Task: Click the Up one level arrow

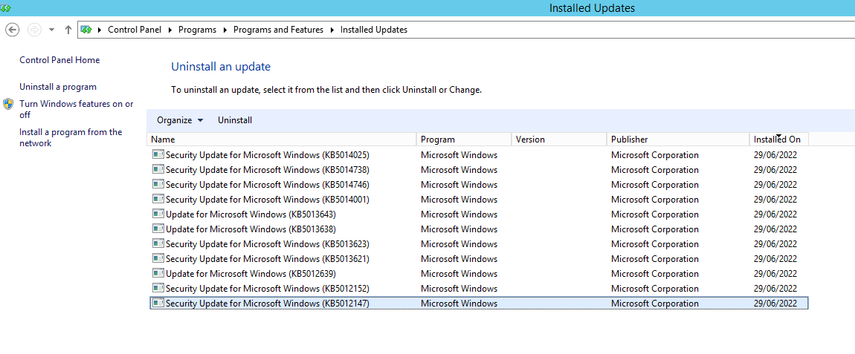Action: coord(68,30)
